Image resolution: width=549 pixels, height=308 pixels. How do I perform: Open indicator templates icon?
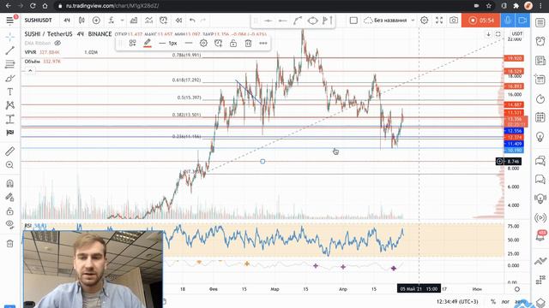[x=148, y=21]
